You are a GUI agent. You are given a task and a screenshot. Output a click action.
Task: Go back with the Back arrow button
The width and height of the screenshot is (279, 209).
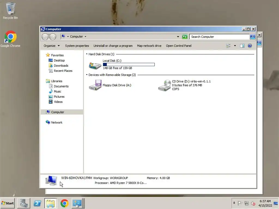point(45,37)
